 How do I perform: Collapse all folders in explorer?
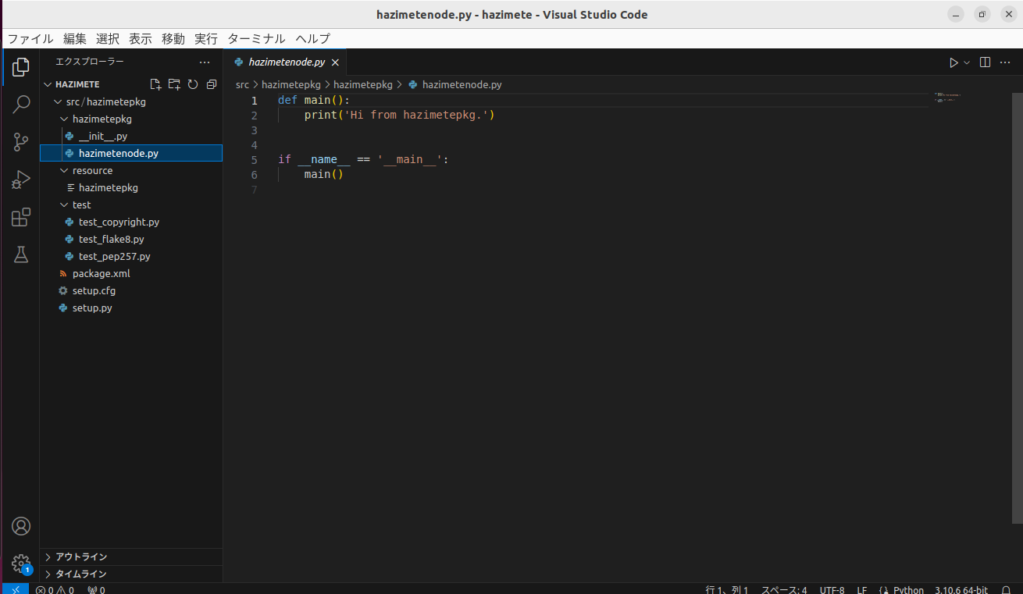coord(211,84)
